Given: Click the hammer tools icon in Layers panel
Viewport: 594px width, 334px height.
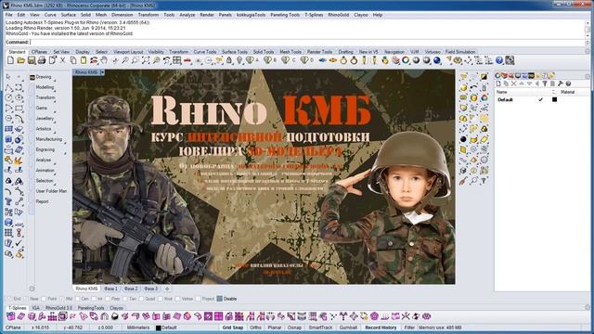Looking at the screenshot, I should click(561, 83).
